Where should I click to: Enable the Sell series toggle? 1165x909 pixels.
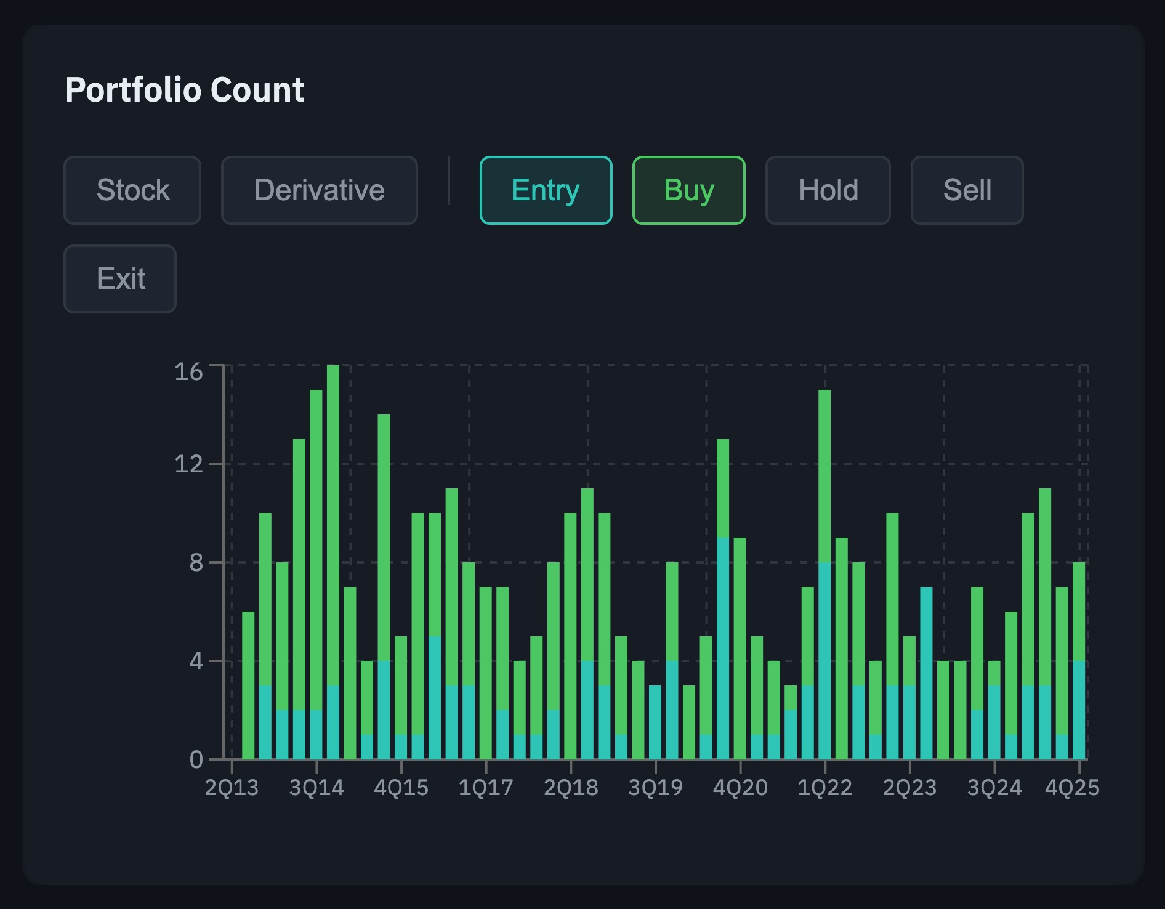[967, 190]
